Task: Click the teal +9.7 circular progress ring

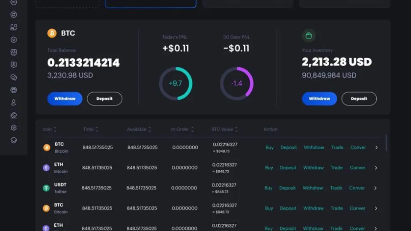Action: 176,83
